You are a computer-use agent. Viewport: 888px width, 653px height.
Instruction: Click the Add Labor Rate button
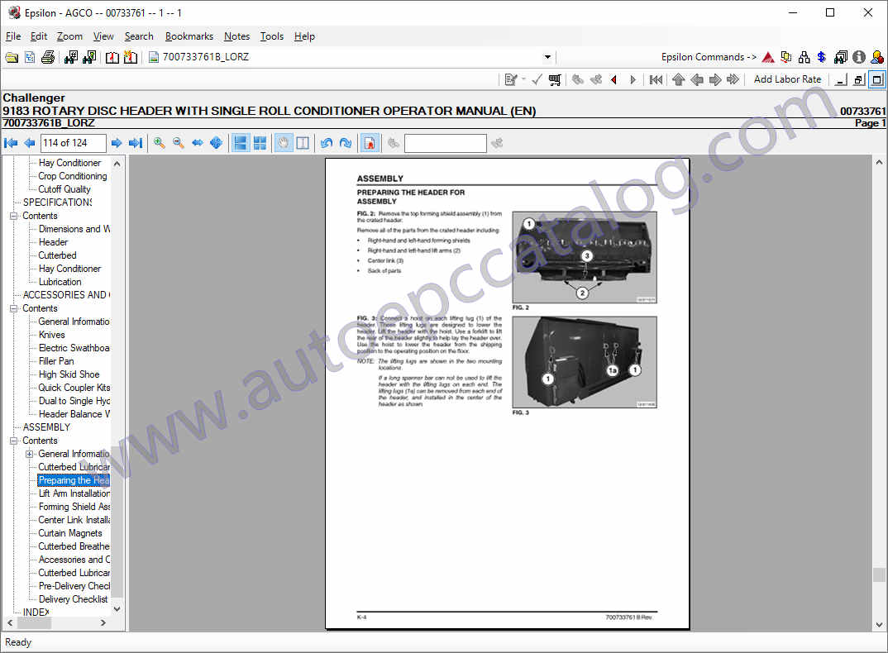(x=787, y=79)
